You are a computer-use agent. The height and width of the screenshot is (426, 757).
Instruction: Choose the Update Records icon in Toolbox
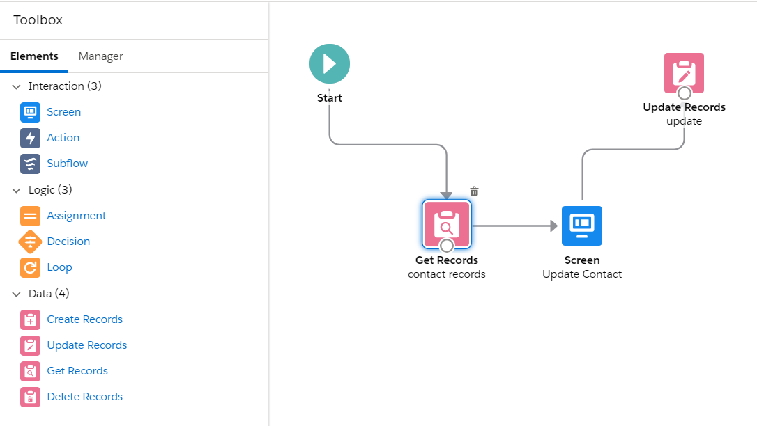click(31, 345)
